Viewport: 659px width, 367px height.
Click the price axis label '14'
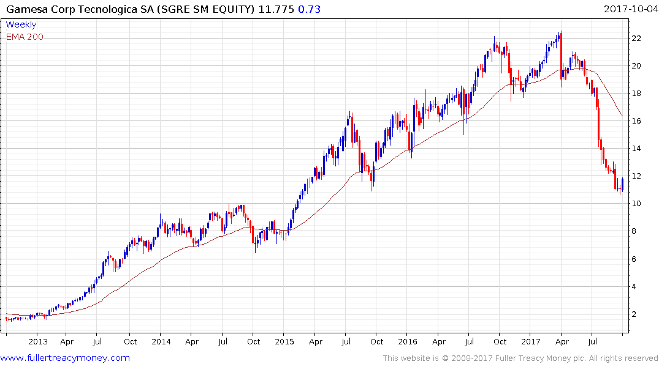(636, 148)
